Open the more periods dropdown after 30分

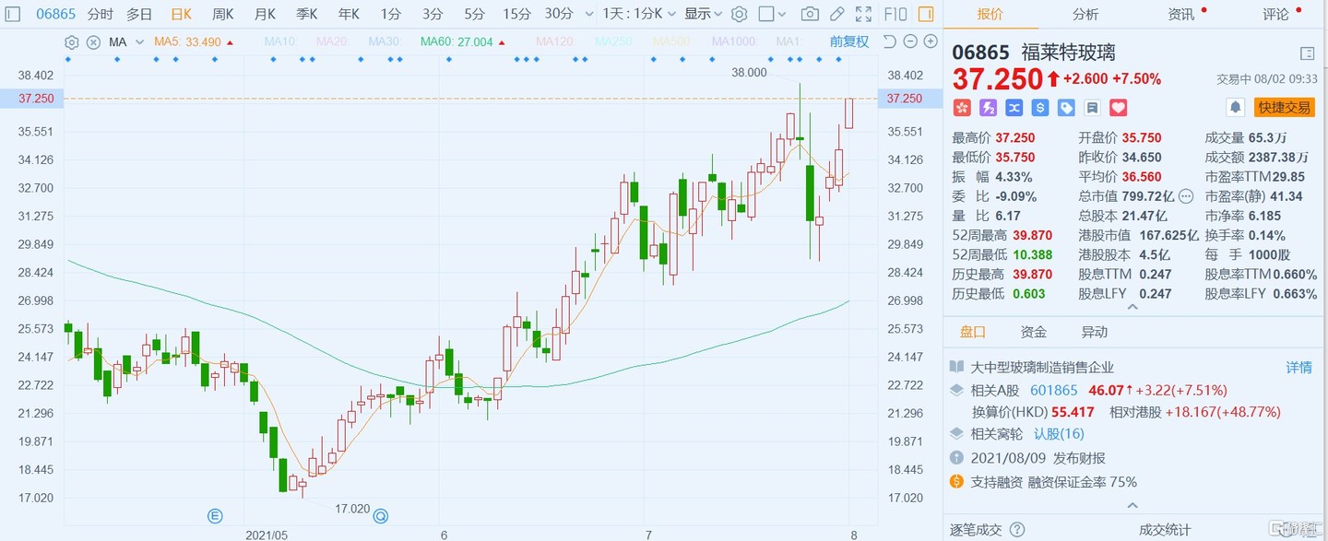coord(587,14)
